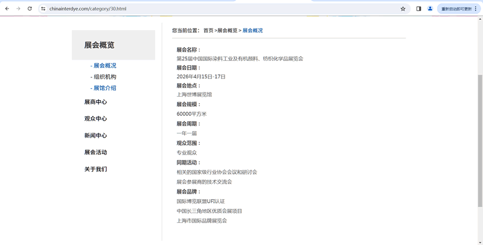Screen dimensions: 483x245
Task: Expand 展商中心 sidebar menu
Action: pos(95,103)
